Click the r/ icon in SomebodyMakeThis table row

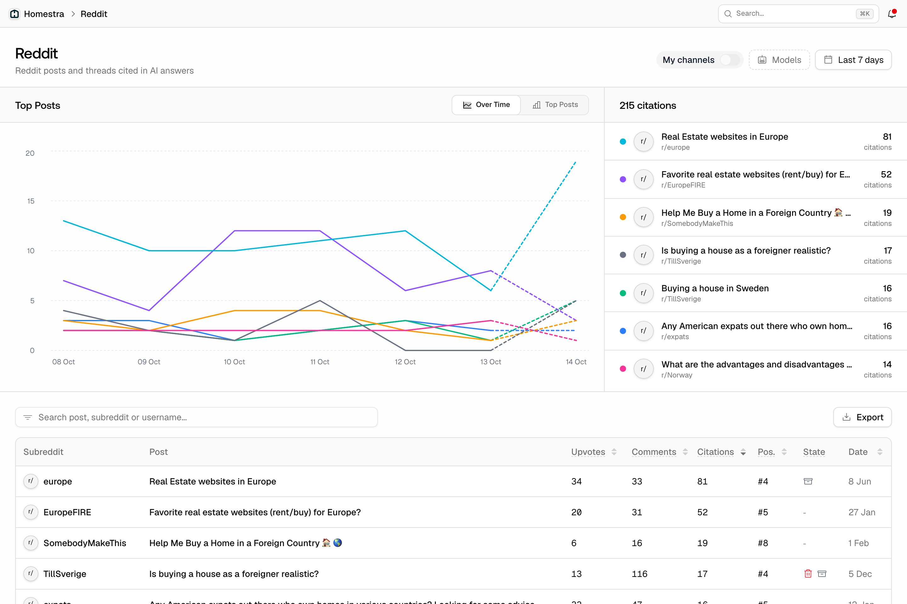coord(31,543)
